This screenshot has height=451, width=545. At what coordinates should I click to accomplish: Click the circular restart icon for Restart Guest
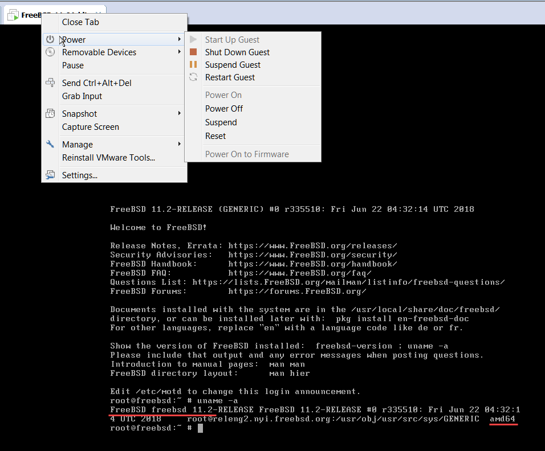pyautogui.click(x=193, y=77)
